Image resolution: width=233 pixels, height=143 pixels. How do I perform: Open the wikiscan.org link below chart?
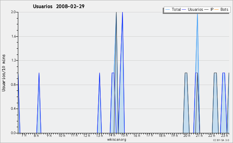pyautogui.click(x=116, y=140)
